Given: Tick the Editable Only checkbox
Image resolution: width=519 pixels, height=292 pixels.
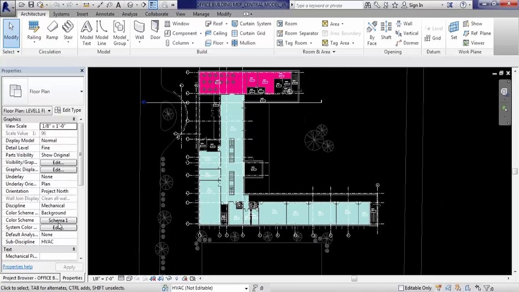Looking at the screenshot, I should click(x=401, y=288).
